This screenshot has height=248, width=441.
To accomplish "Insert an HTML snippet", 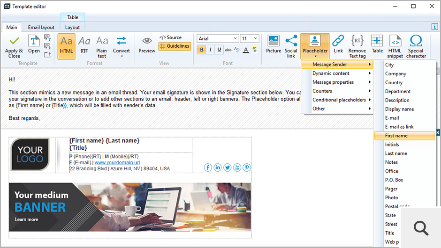I will (x=395, y=47).
